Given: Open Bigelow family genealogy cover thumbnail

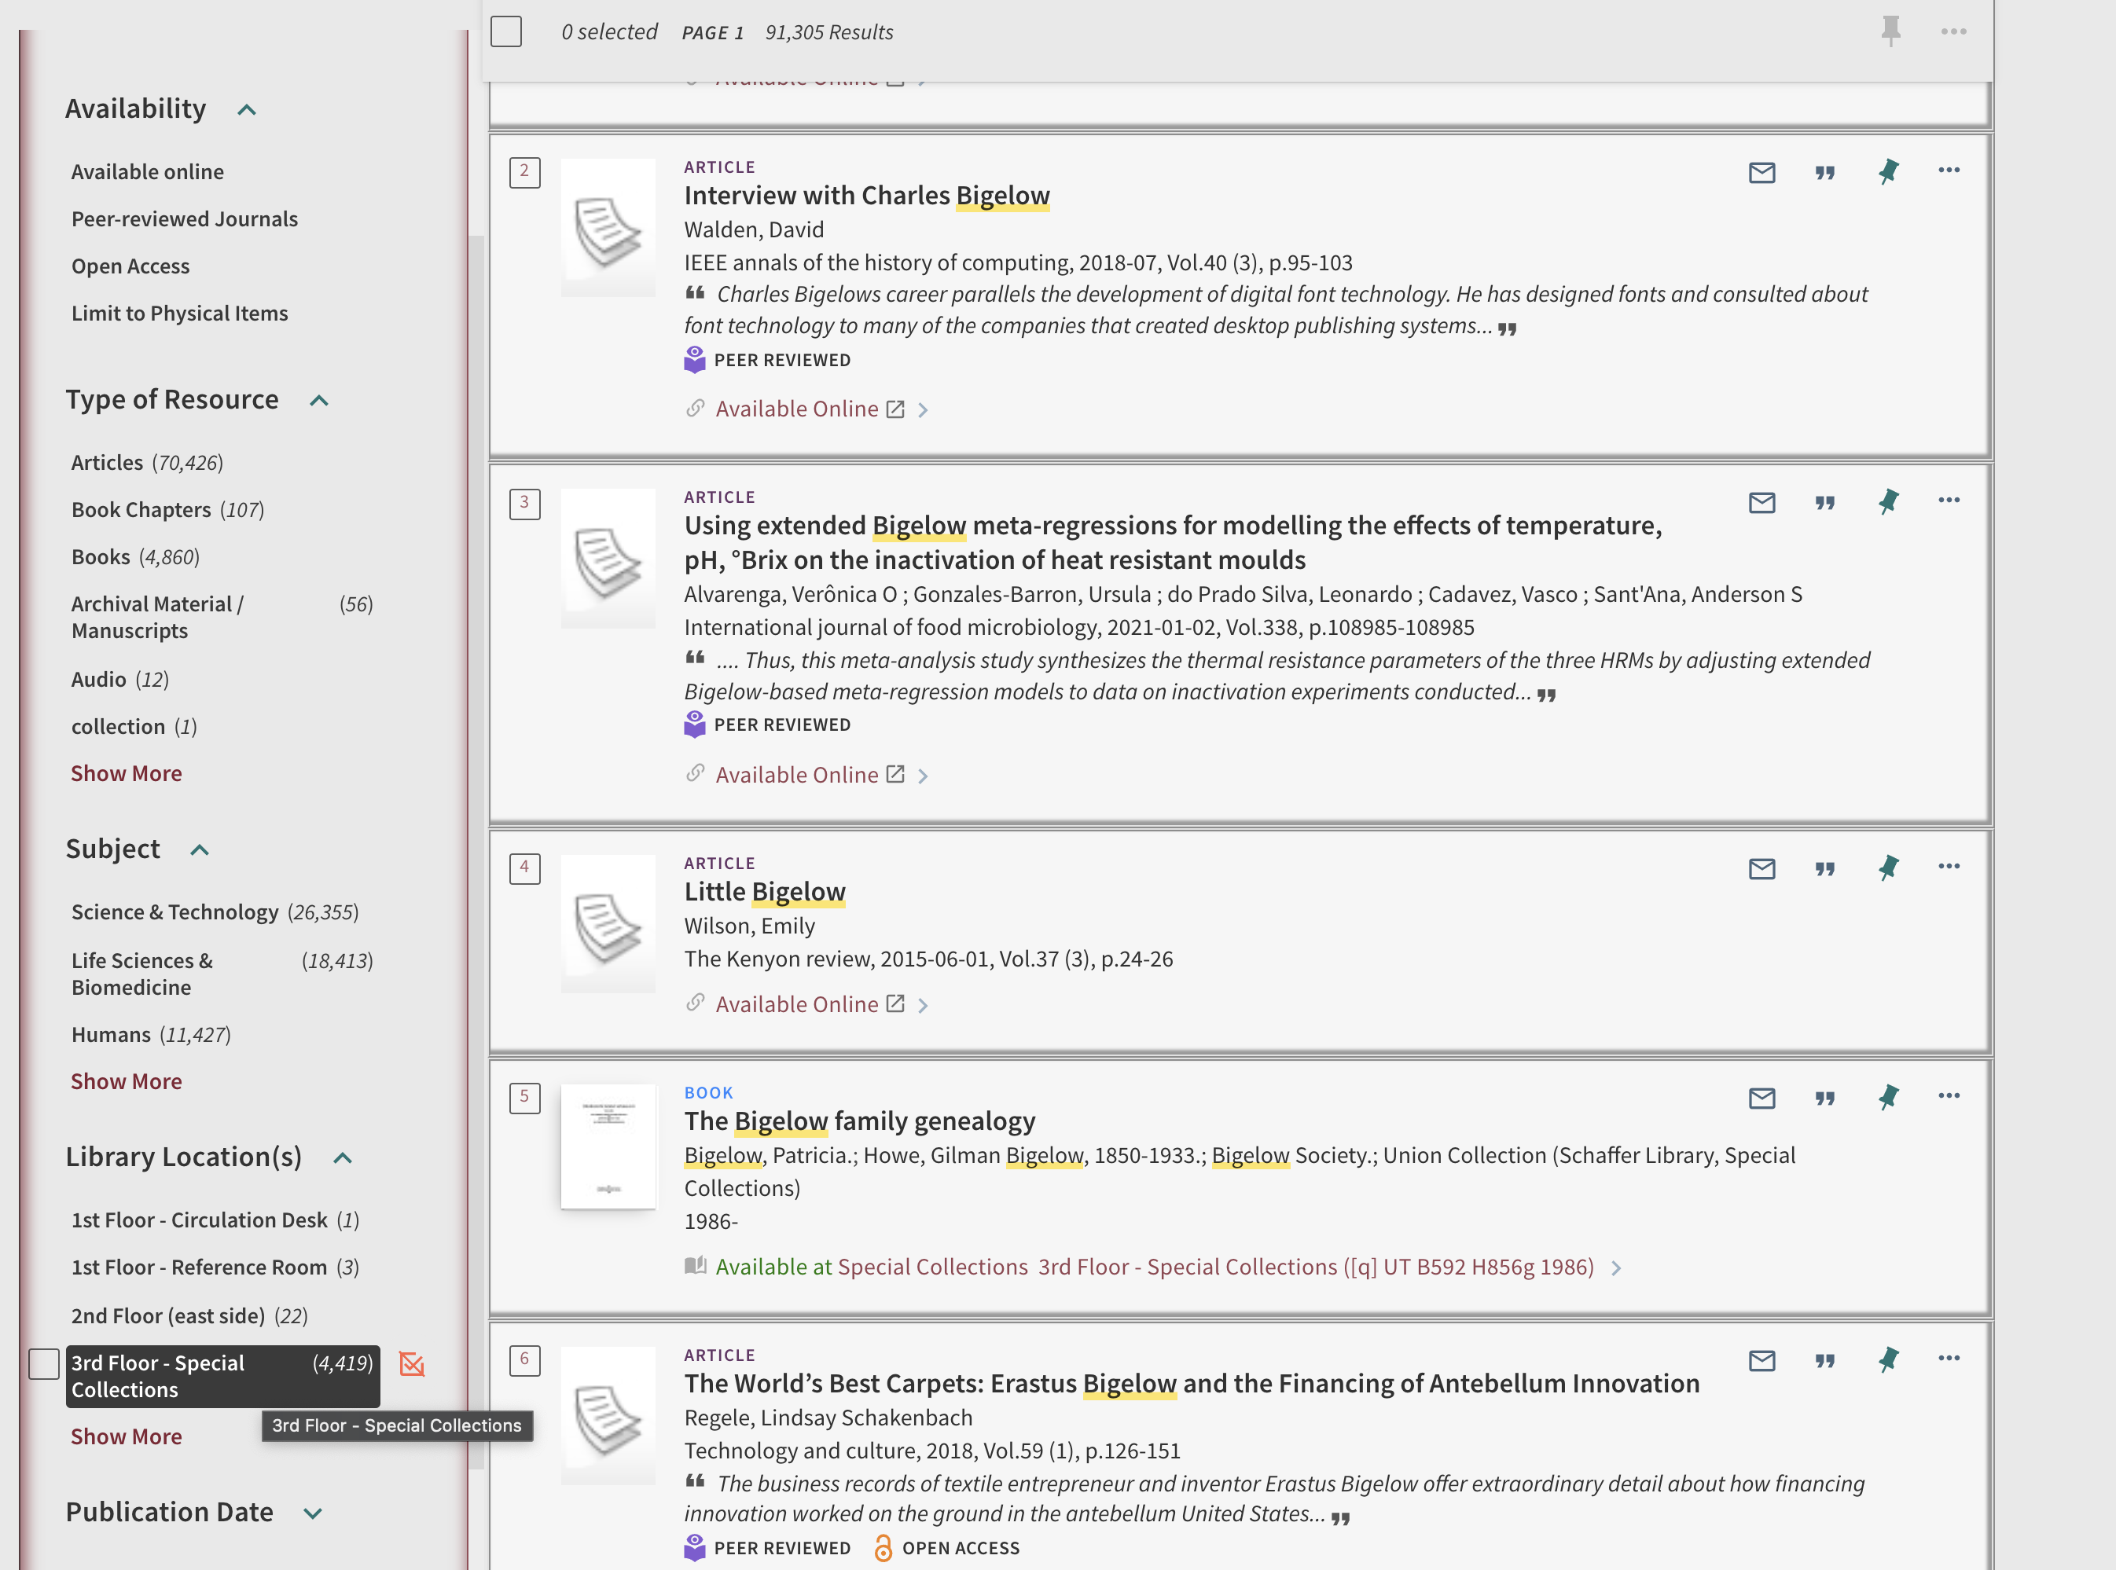Looking at the screenshot, I should click(x=608, y=1146).
